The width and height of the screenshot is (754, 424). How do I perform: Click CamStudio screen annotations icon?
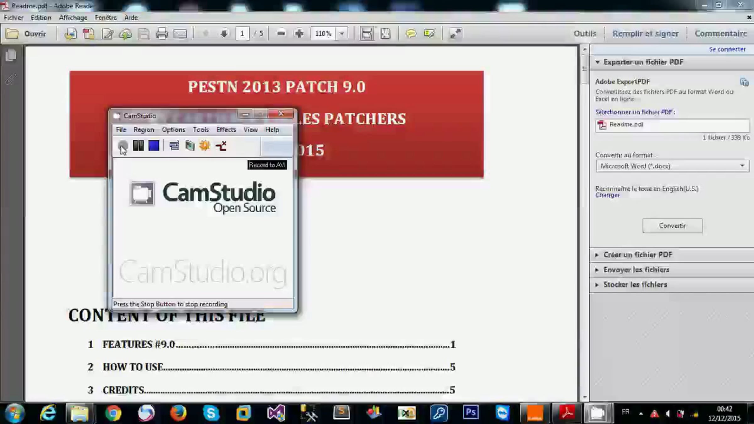point(190,146)
